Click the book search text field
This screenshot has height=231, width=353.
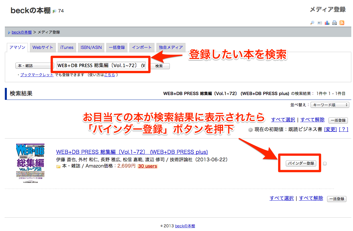click(x=101, y=65)
